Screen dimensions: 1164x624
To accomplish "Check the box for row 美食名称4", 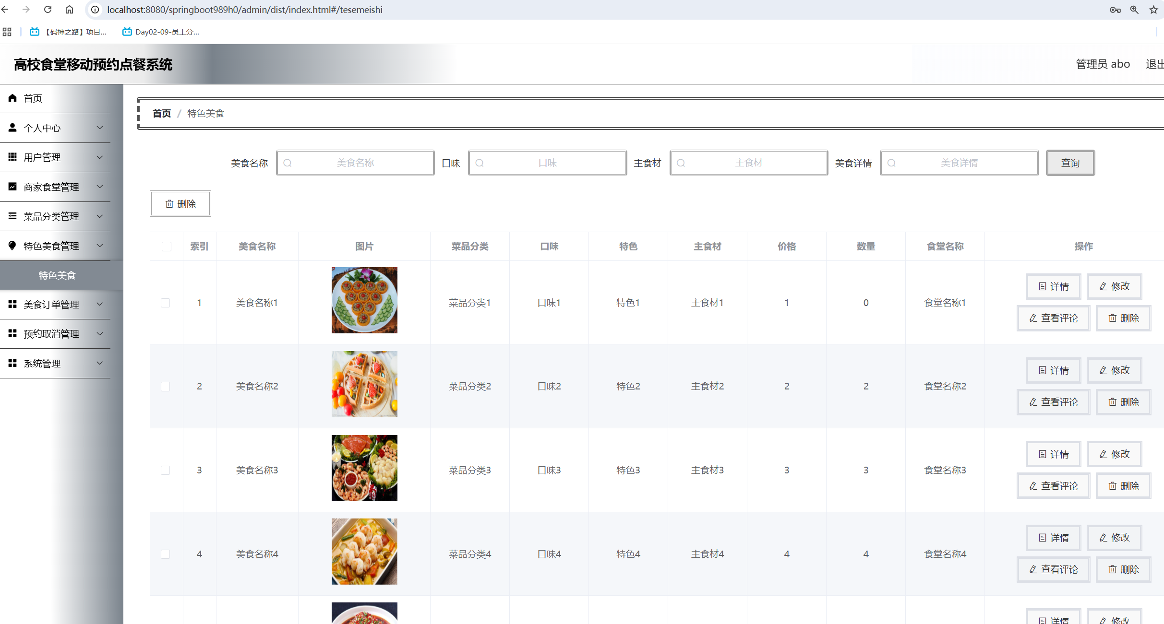I will tap(165, 554).
